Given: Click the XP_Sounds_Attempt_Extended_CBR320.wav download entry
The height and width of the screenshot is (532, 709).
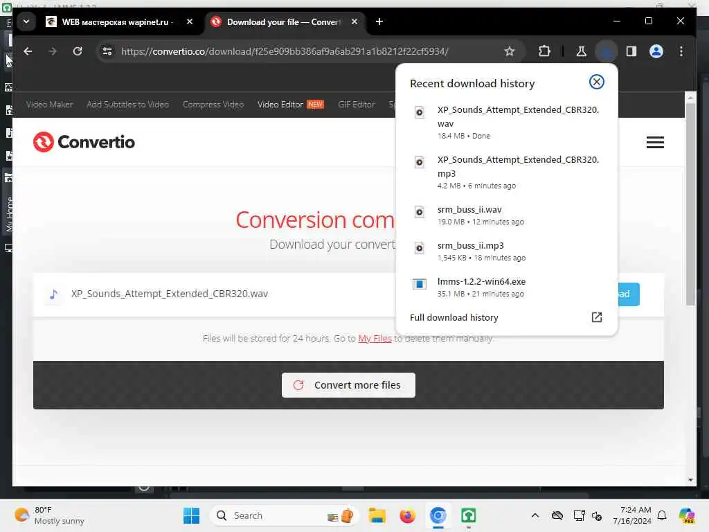Looking at the screenshot, I should pyautogui.click(x=506, y=122).
